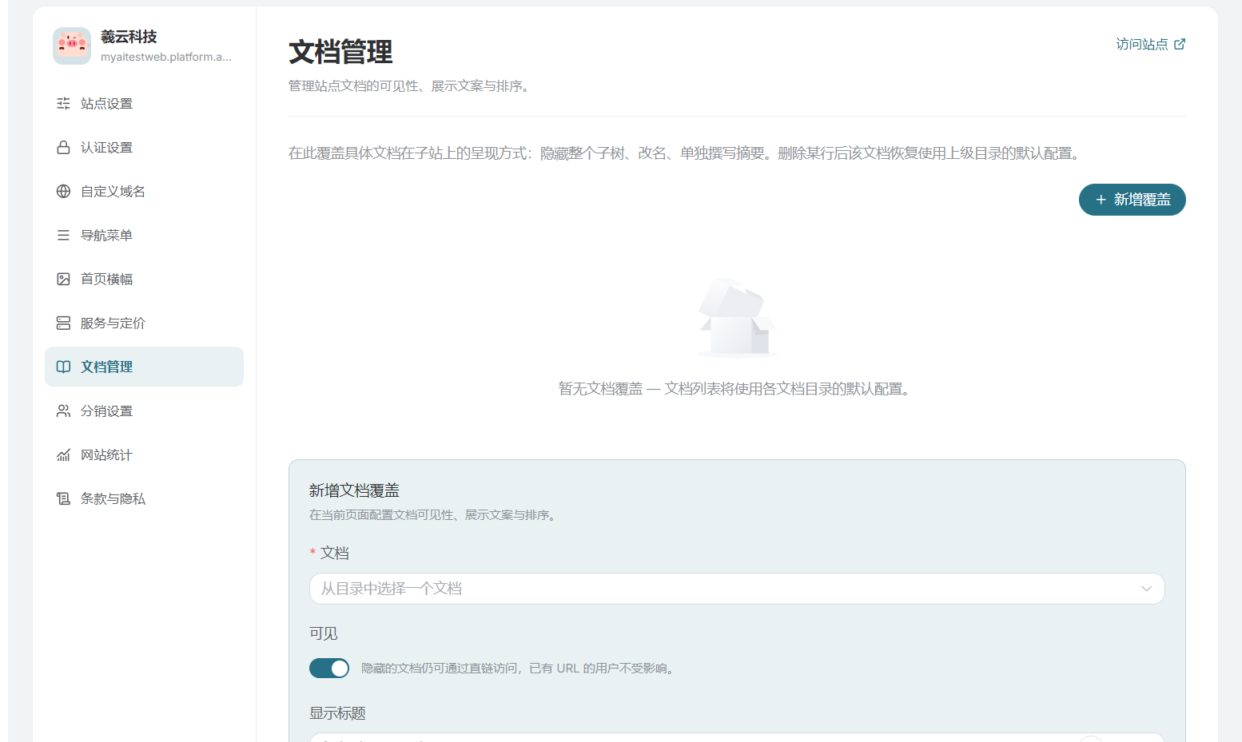
Task: Click the 认证设置 lock icon
Action: 63,148
